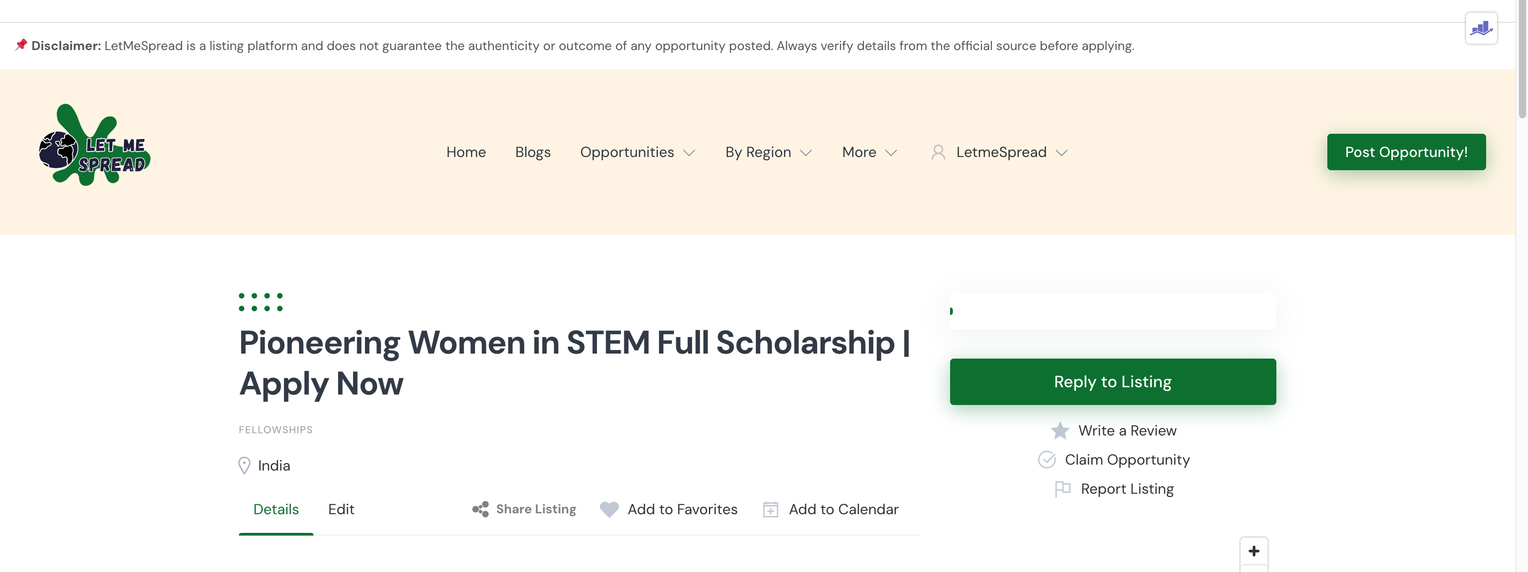
Task: Click the calendar icon for Add to Calendar
Action: [770, 510]
